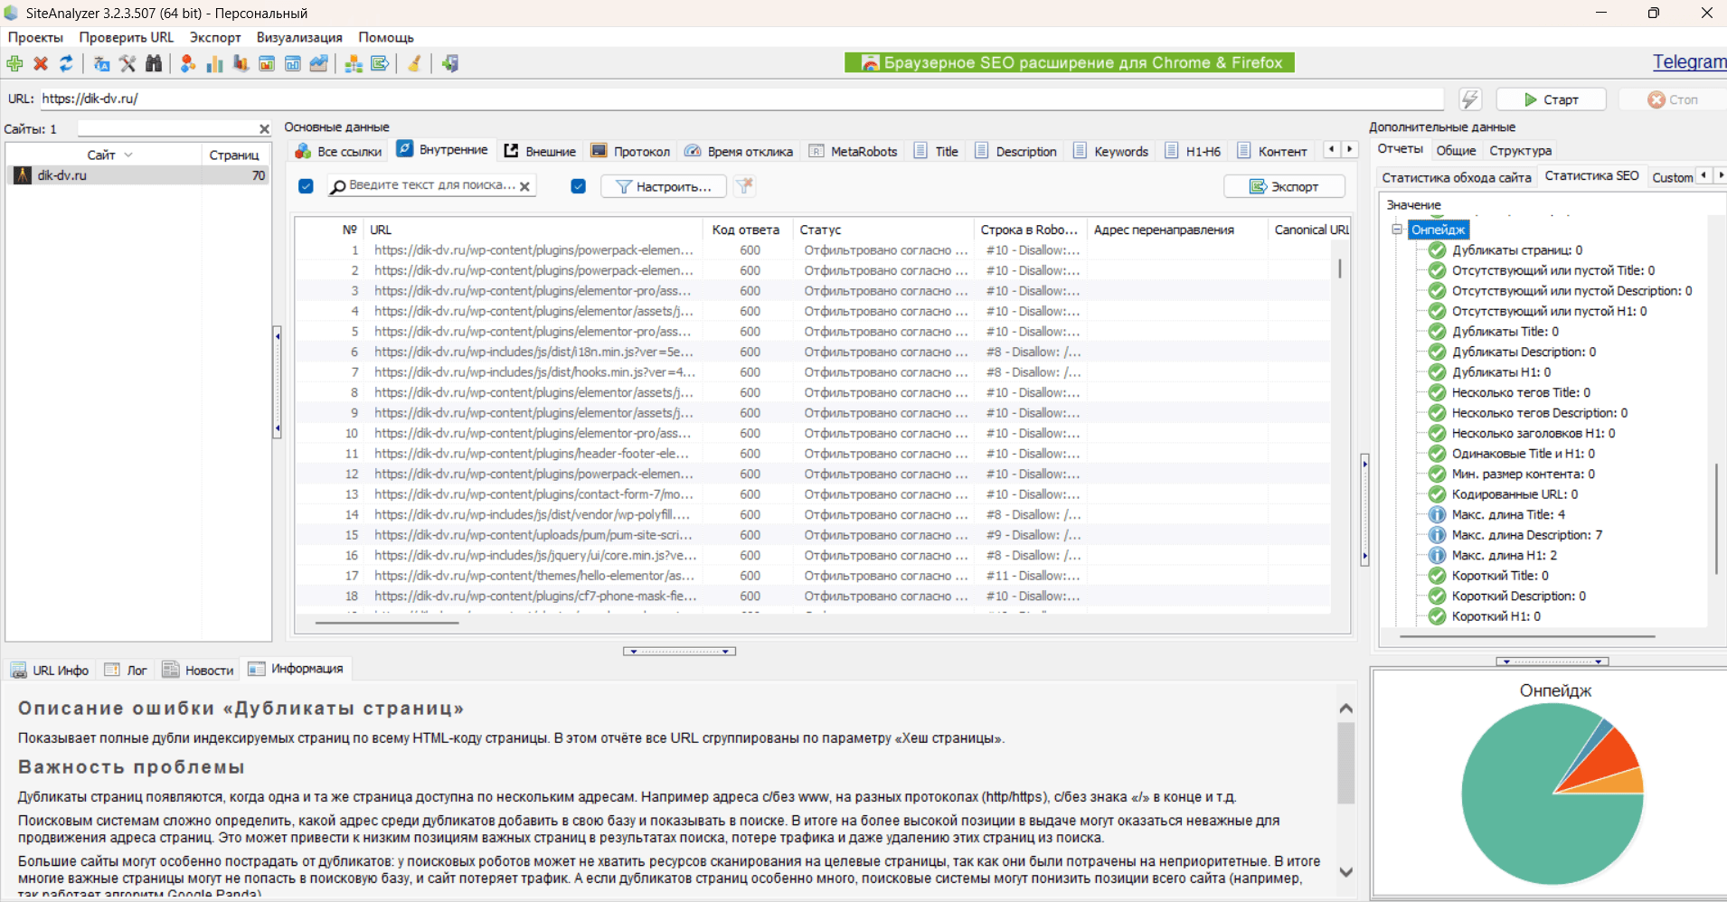This screenshot has width=1727, height=902.
Task: Click the information panel vertical scrollbar thumb
Action: tap(1346, 763)
